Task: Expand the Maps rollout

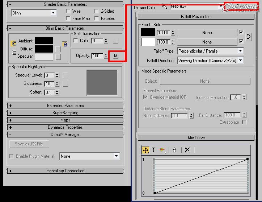Action: (x=65, y=120)
